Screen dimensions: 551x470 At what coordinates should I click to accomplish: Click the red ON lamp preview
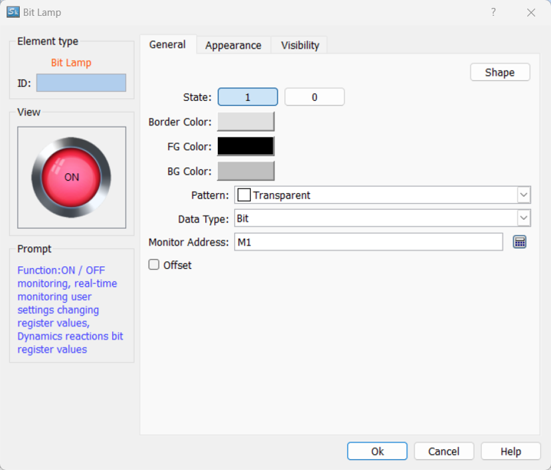pos(71,177)
